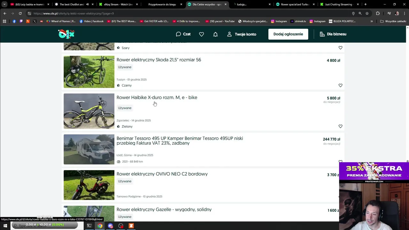Open a new tab with plus button
This screenshot has width=409, height=230.
tap(366, 4)
